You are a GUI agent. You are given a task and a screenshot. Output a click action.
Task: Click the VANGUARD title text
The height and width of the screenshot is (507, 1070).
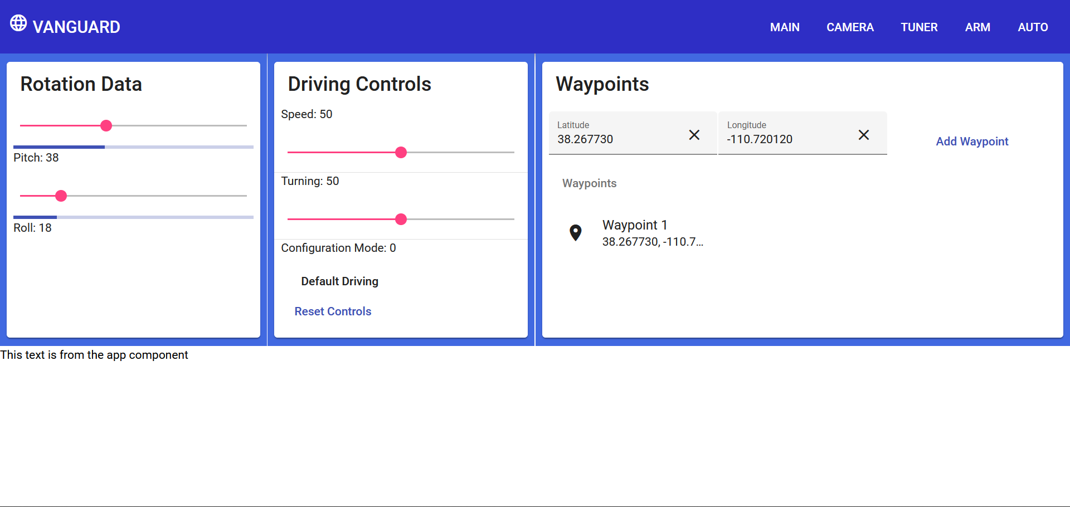coord(76,27)
